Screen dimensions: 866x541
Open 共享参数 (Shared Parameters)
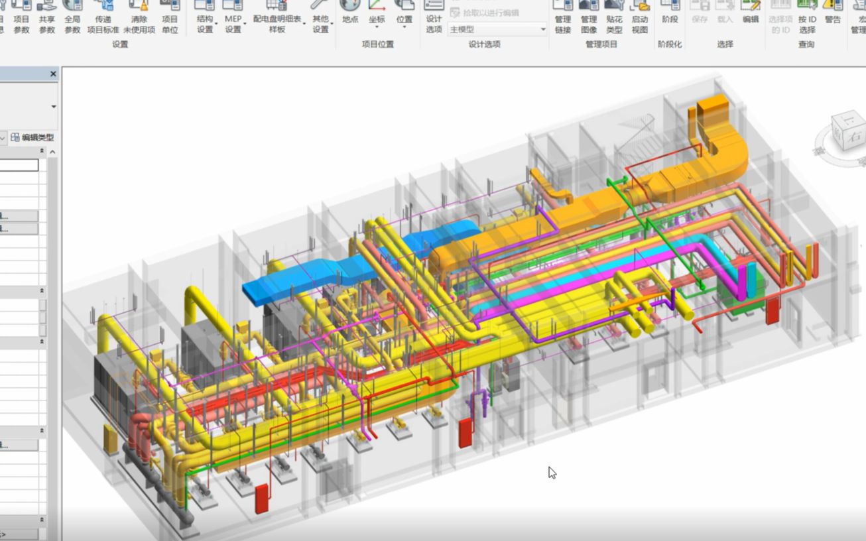[46, 17]
